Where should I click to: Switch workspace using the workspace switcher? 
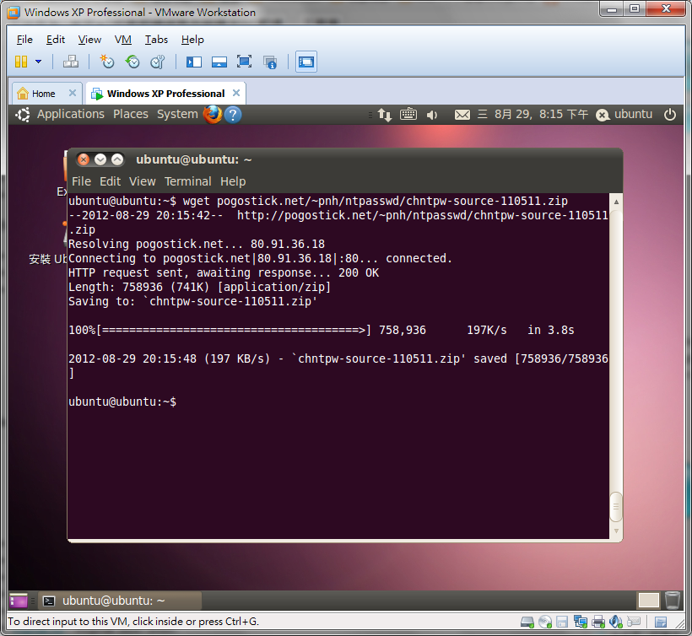[648, 601]
